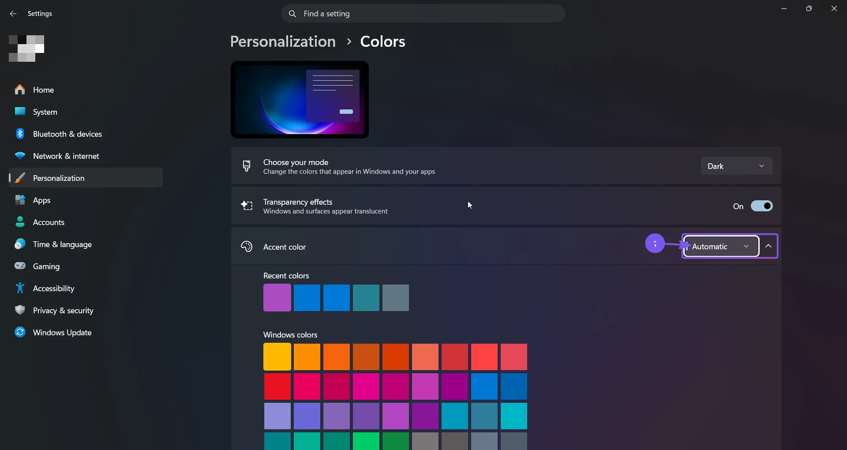Open Bluetooth & devices settings
The image size is (847, 450).
tap(86, 134)
